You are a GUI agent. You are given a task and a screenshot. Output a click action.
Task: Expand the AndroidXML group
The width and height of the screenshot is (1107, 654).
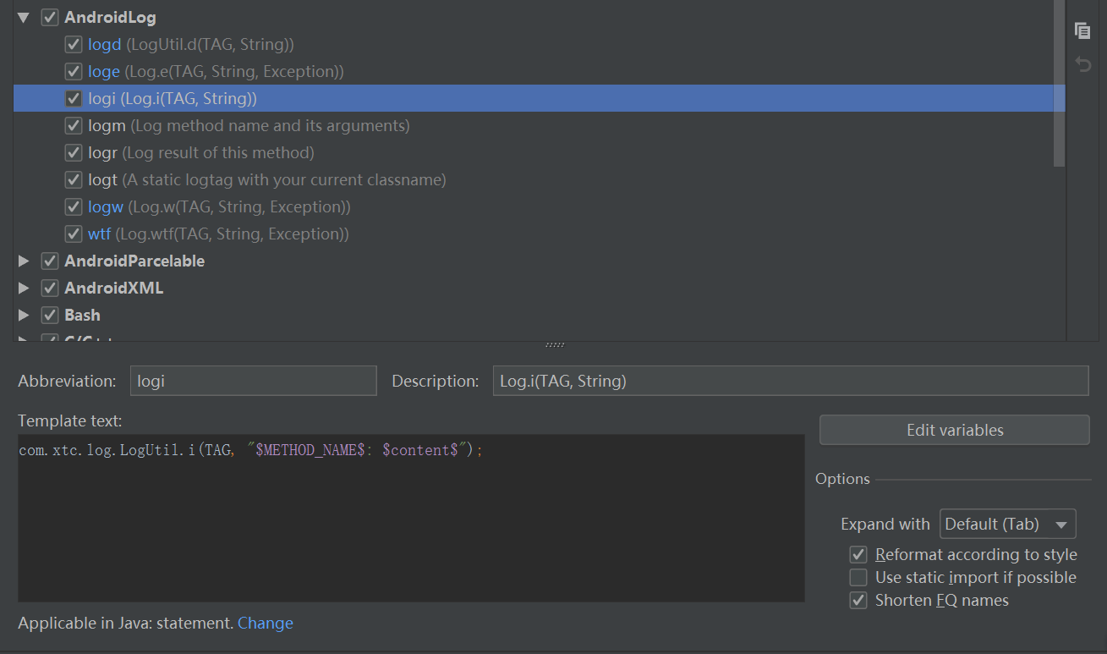[23, 288]
